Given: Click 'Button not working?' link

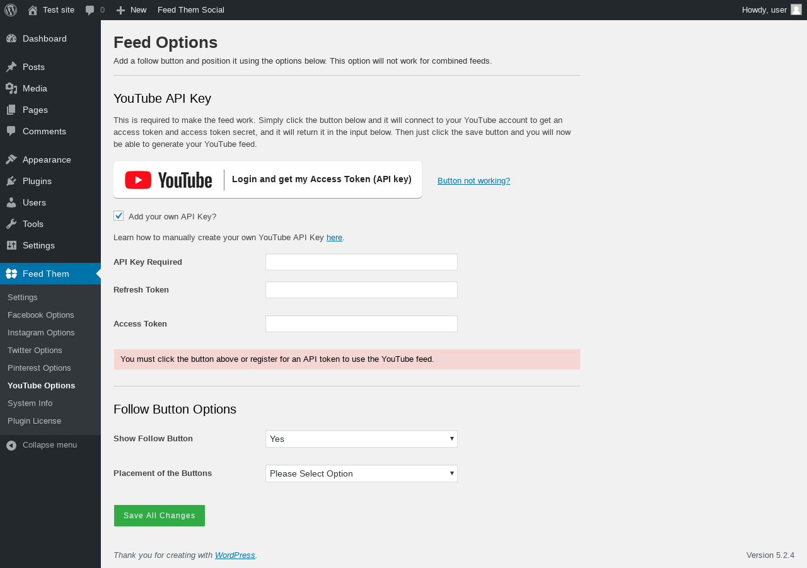Looking at the screenshot, I should pos(473,180).
